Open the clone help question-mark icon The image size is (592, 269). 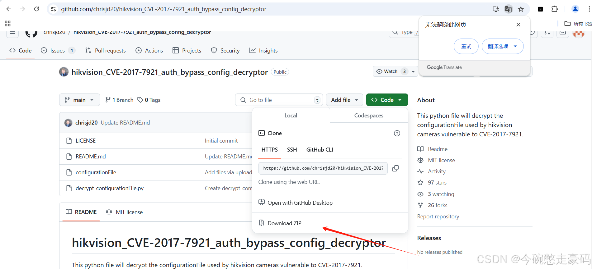click(x=397, y=133)
